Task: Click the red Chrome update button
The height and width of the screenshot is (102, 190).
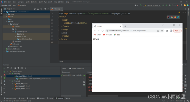Action: coord(177,31)
